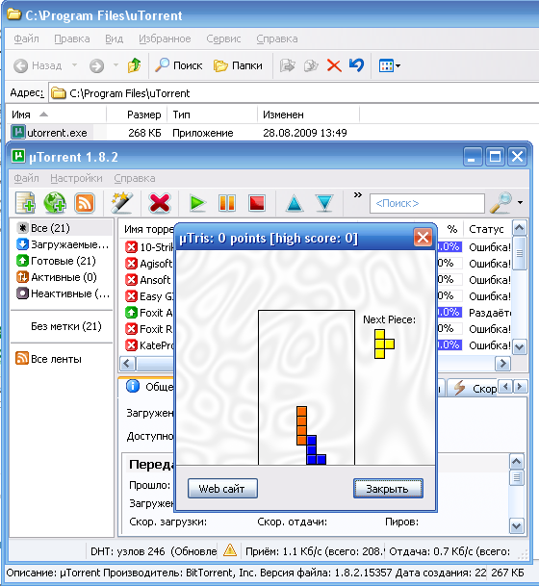Focus the <Поиск> search field
539x586 pixels.
click(x=426, y=203)
